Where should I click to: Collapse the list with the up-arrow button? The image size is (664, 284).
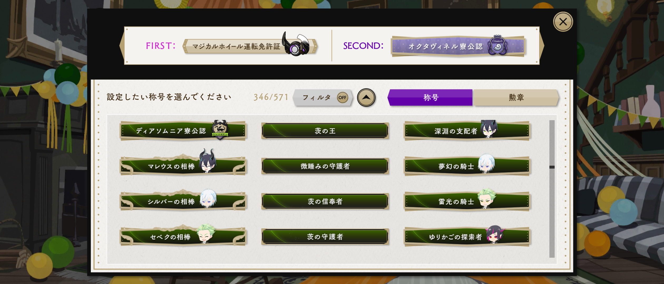(x=366, y=98)
